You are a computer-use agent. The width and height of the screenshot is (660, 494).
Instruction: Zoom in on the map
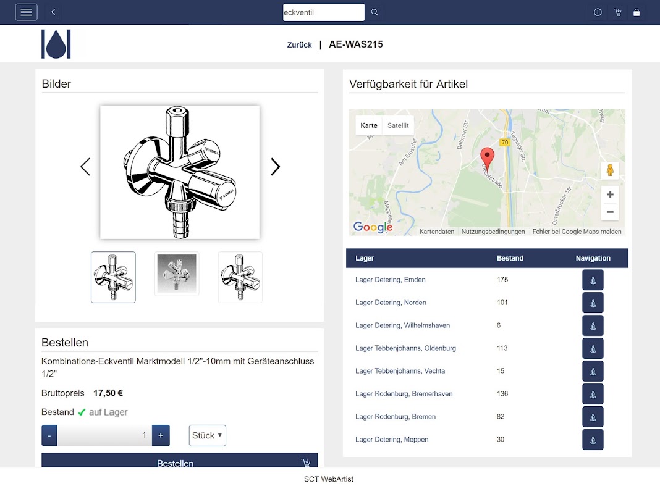(x=609, y=195)
